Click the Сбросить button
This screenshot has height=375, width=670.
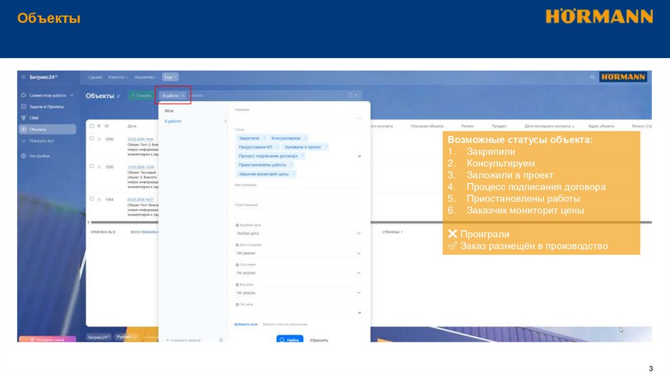pos(319,340)
